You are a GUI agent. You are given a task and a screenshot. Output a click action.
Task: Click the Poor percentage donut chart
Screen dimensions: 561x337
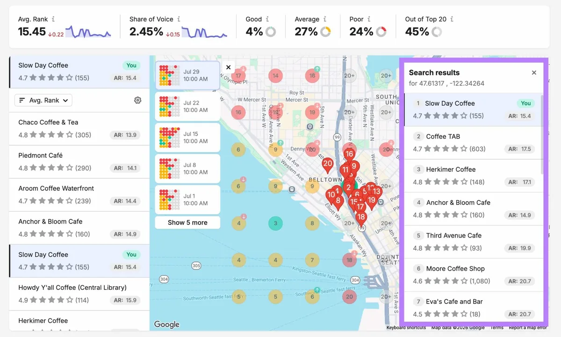coord(381,32)
